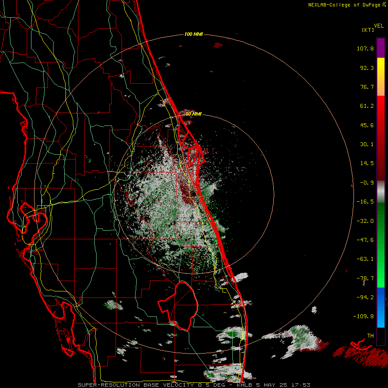Viewport: 388px width, 388px height.
Task: Click the 100 NMI range ring label
Action: tap(194, 34)
